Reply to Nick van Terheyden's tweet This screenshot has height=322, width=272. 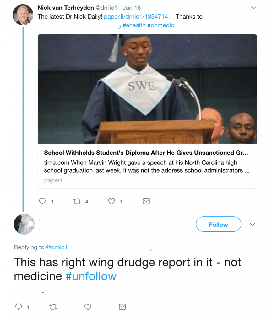(x=42, y=201)
